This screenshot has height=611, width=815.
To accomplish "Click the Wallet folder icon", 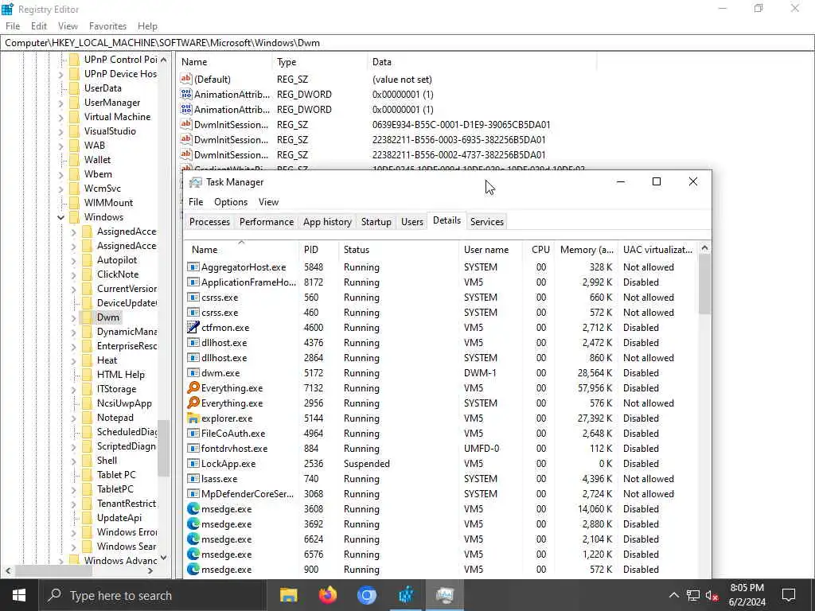I will (x=75, y=160).
